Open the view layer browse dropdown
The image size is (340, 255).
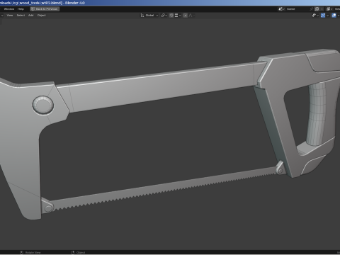click(x=329, y=9)
